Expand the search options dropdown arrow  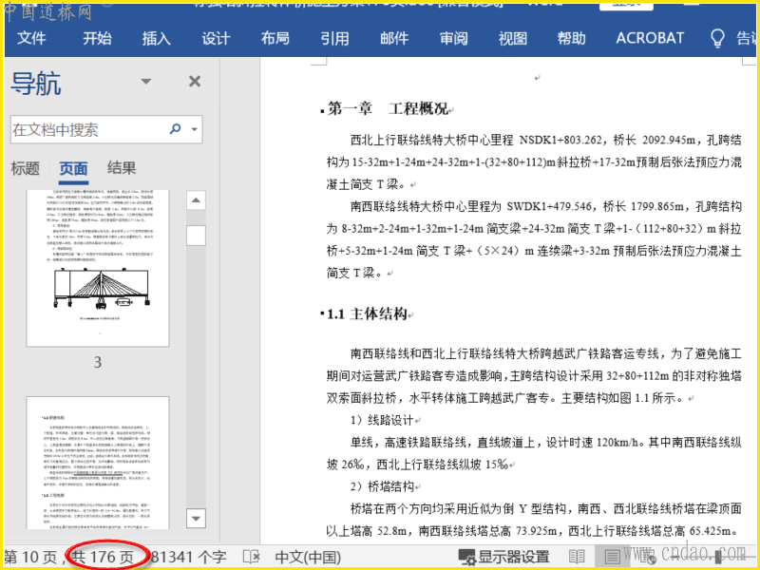tap(195, 129)
